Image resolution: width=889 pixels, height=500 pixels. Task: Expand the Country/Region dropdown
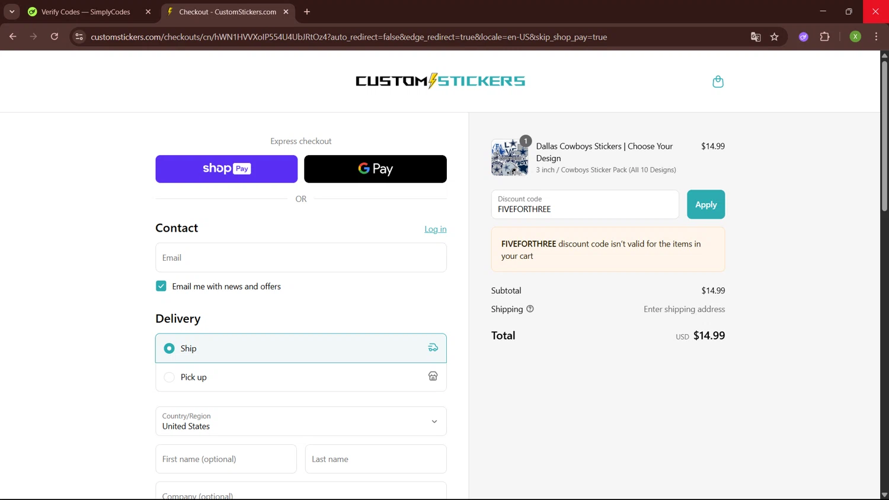pyautogui.click(x=301, y=421)
